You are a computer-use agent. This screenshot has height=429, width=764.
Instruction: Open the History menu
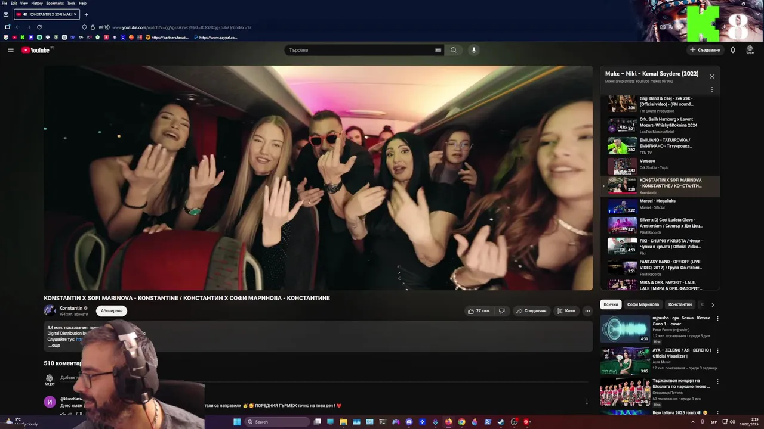37,3
